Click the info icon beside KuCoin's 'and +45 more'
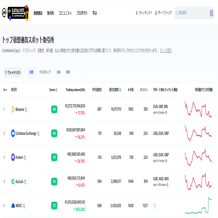218x218 pixels. click(x=167, y=185)
